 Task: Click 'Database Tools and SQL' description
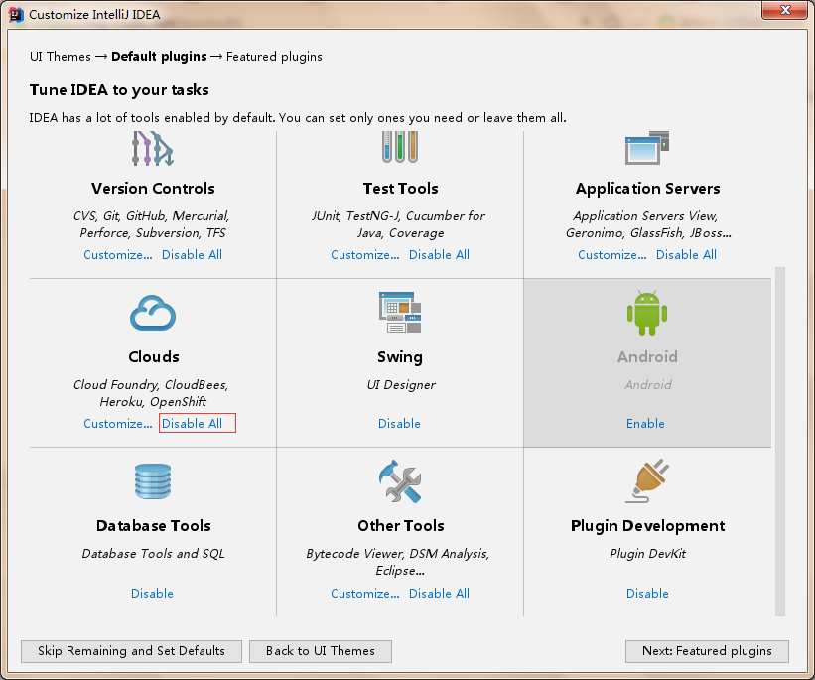tap(153, 554)
